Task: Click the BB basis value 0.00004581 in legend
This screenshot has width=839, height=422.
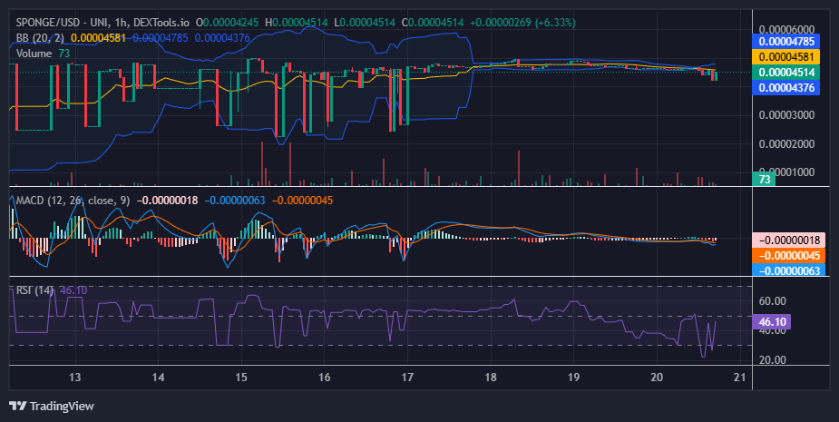Action: click(x=99, y=38)
